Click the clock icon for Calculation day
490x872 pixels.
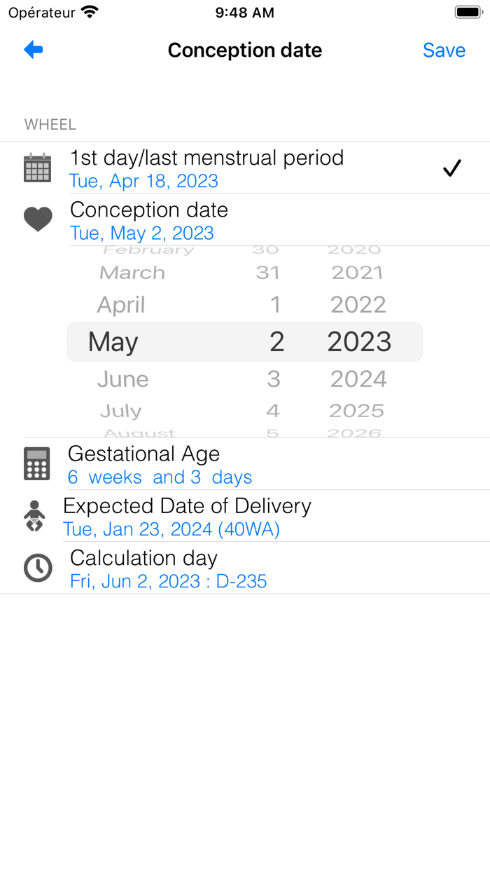(38, 568)
